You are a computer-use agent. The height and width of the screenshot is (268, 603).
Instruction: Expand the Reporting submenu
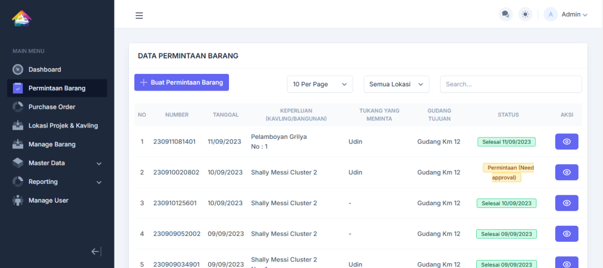pos(99,182)
